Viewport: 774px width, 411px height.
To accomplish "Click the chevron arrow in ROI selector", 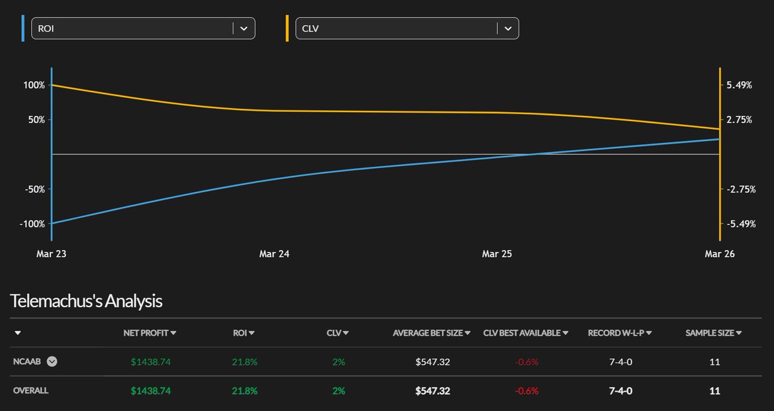I will click(244, 28).
